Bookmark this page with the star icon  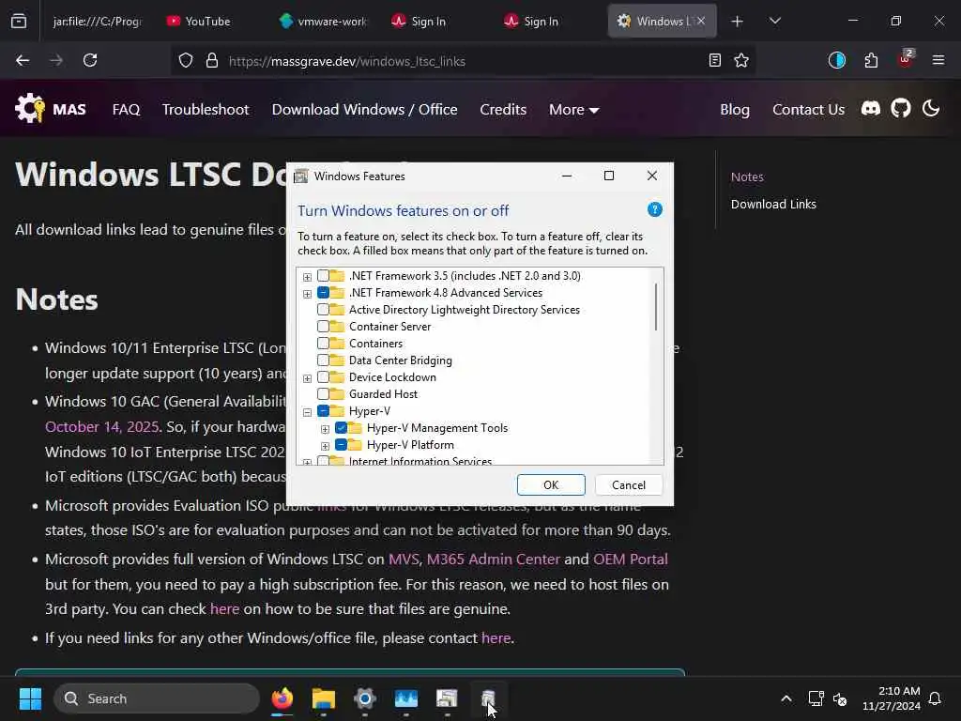pyautogui.click(x=741, y=60)
